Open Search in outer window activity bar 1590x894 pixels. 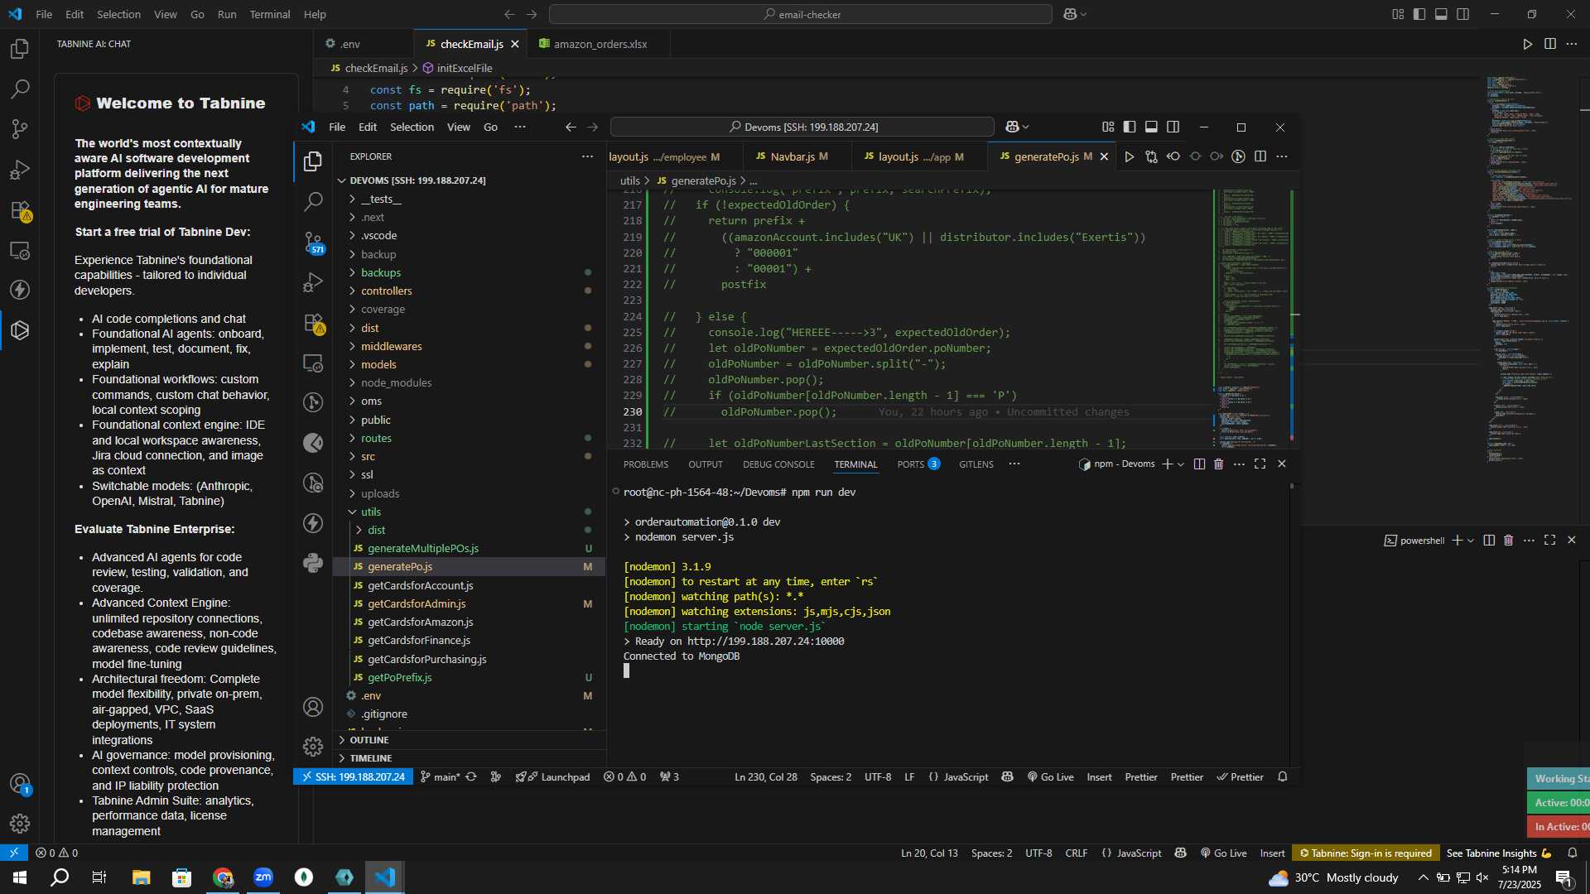(20, 89)
